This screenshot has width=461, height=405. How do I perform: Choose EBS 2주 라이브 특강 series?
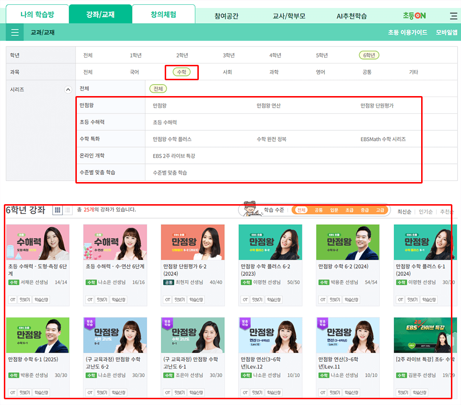click(174, 156)
